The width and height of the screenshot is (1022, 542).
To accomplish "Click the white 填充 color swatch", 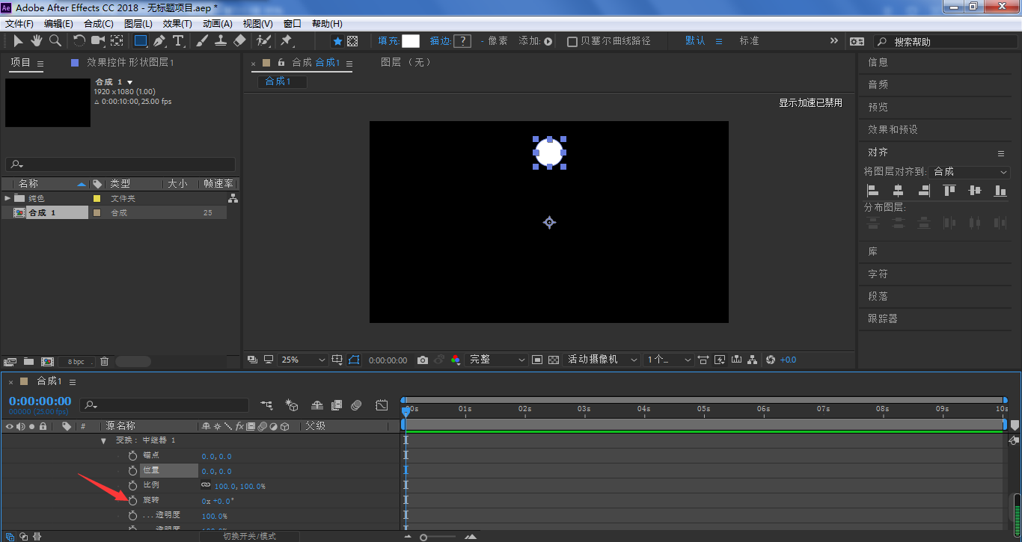I will tap(411, 41).
